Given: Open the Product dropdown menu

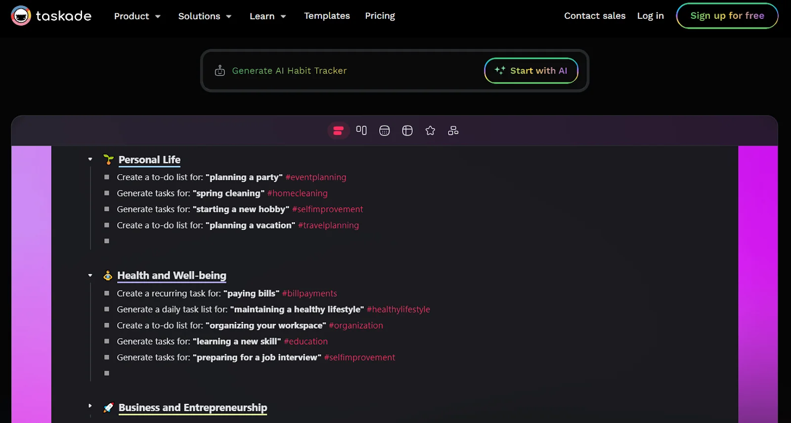Looking at the screenshot, I should click(137, 16).
